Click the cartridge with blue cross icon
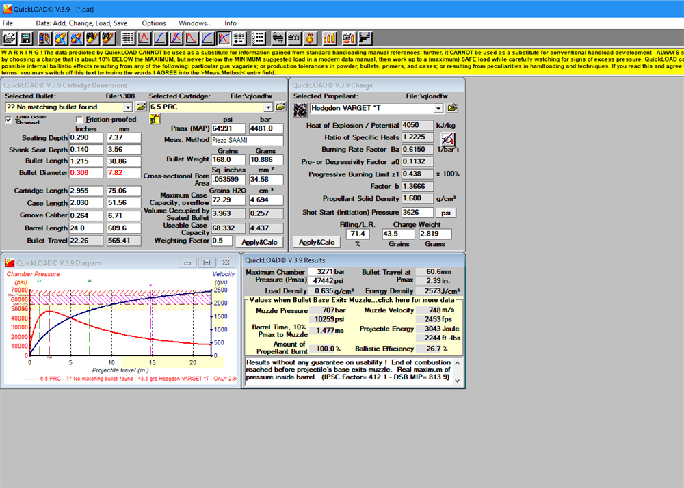684x488 pixels. coord(61,38)
